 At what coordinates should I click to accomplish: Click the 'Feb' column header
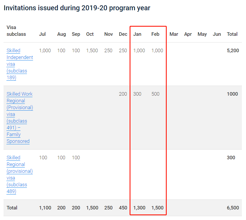pos(155,34)
